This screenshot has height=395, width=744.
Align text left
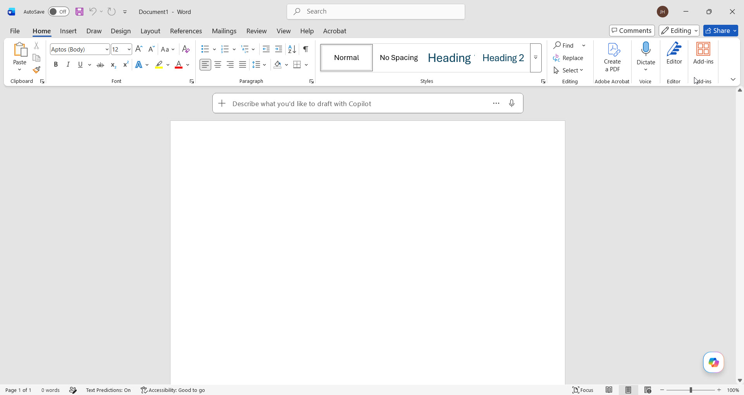click(x=205, y=65)
